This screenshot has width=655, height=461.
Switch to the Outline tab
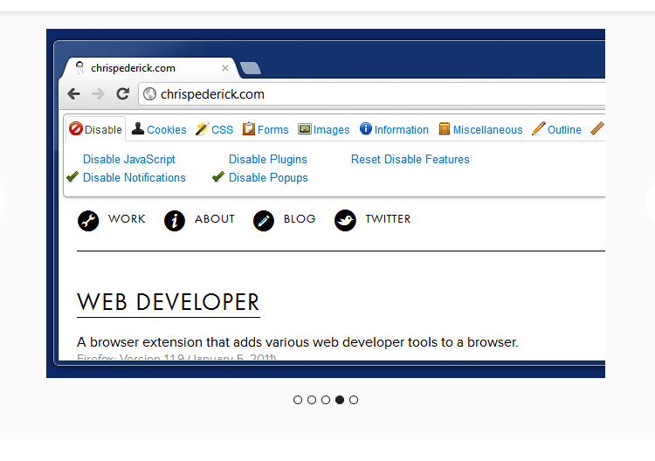coord(556,129)
